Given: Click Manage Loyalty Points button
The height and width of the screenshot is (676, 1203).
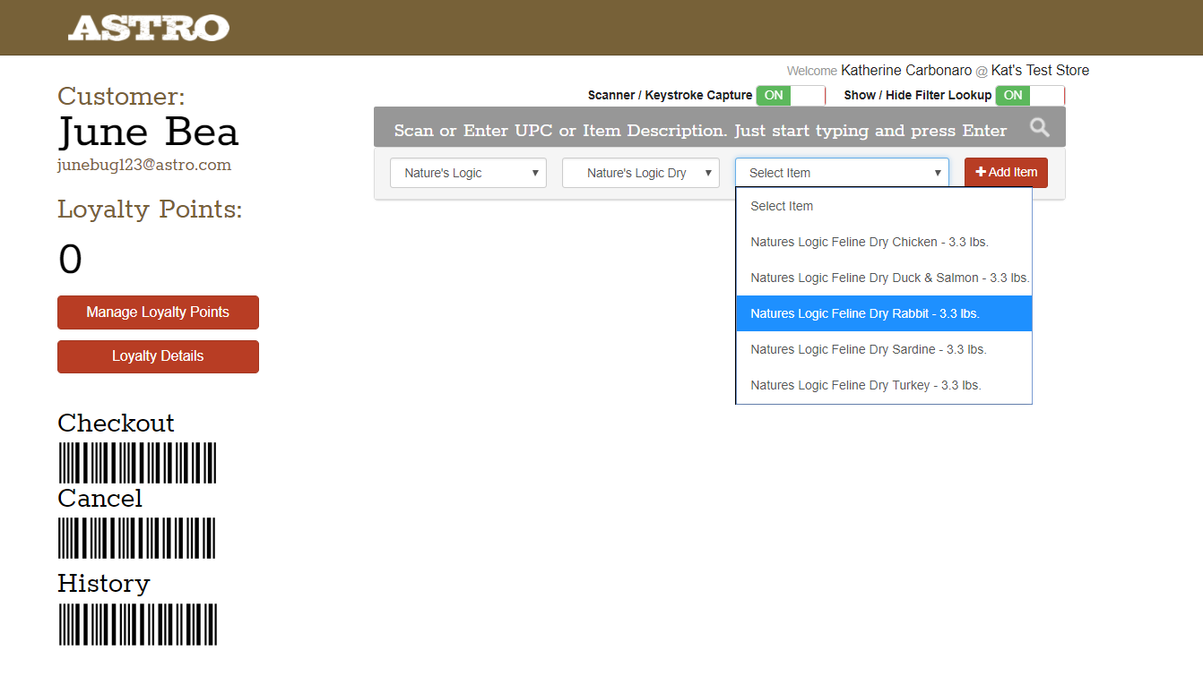Looking at the screenshot, I should pyautogui.click(x=158, y=312).
